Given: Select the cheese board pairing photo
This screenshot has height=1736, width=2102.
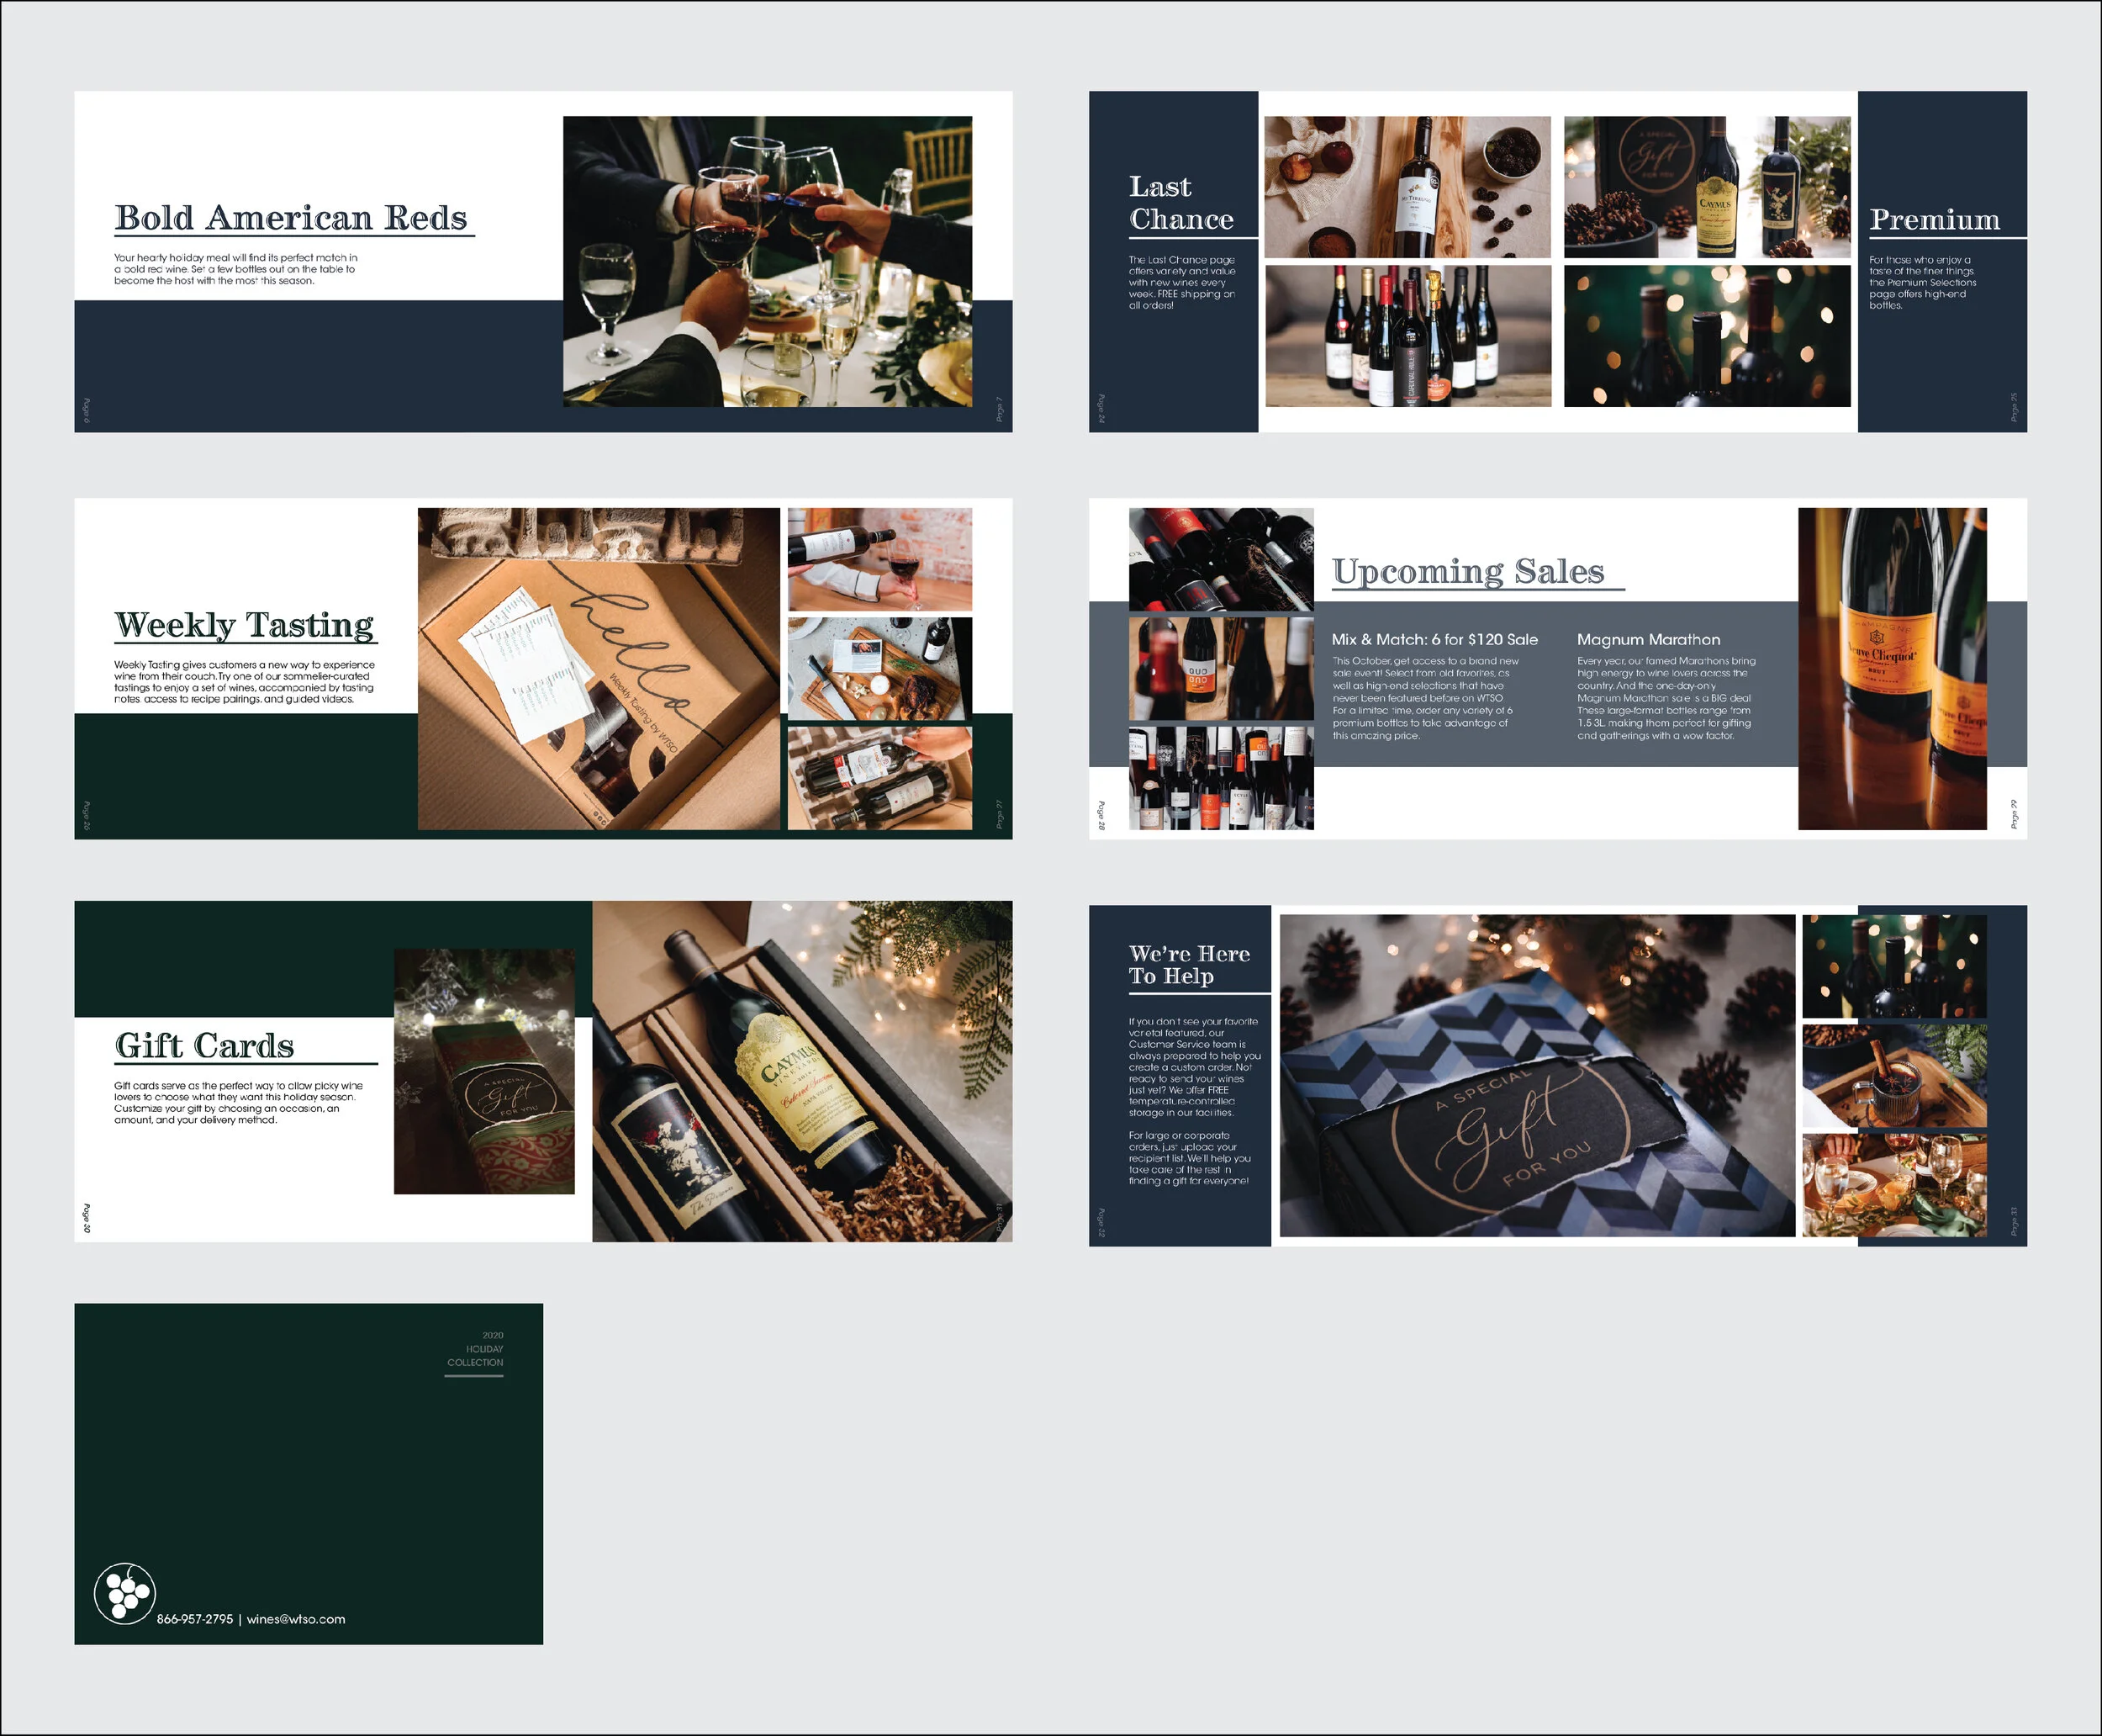Looking at the screenshot, I should [x=879, y=668].
